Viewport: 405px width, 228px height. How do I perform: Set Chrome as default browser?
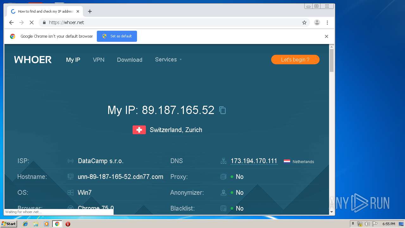[x=117, y=36]
